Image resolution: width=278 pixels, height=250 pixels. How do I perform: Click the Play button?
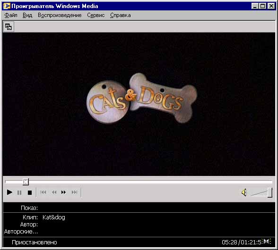click(9, 192)
